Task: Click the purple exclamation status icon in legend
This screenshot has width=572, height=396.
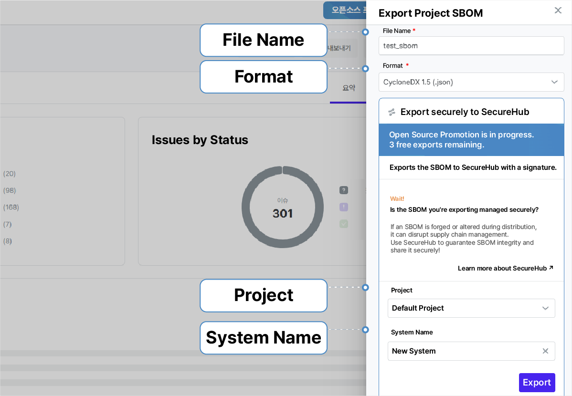Action: click(344, 207)
